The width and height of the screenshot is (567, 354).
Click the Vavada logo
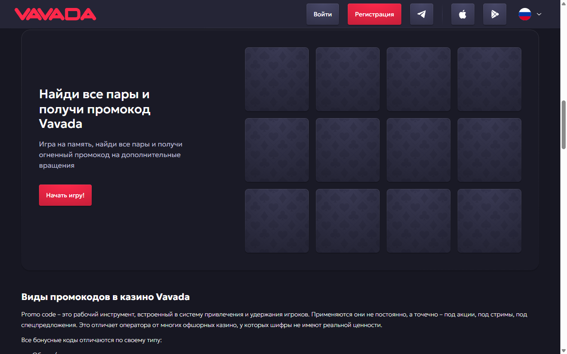(55, 14)
